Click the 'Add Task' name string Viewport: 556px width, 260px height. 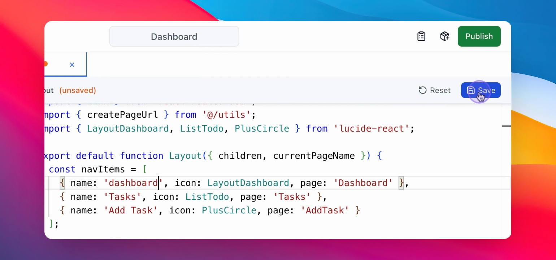(131, 210)
